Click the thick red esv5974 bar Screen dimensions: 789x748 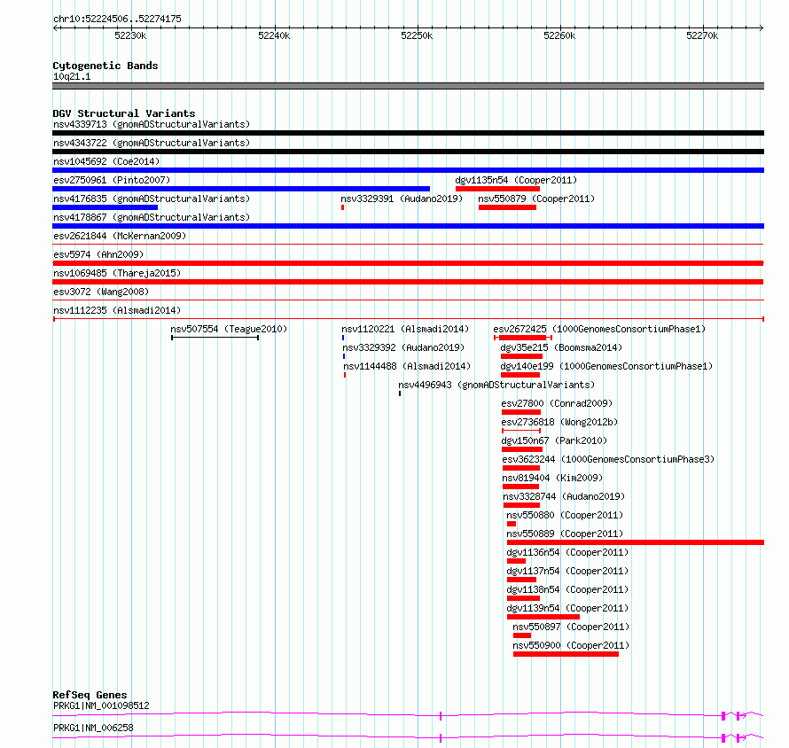408,263
